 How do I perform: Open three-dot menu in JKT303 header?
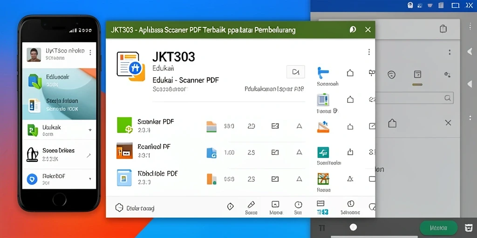point(369,52)
